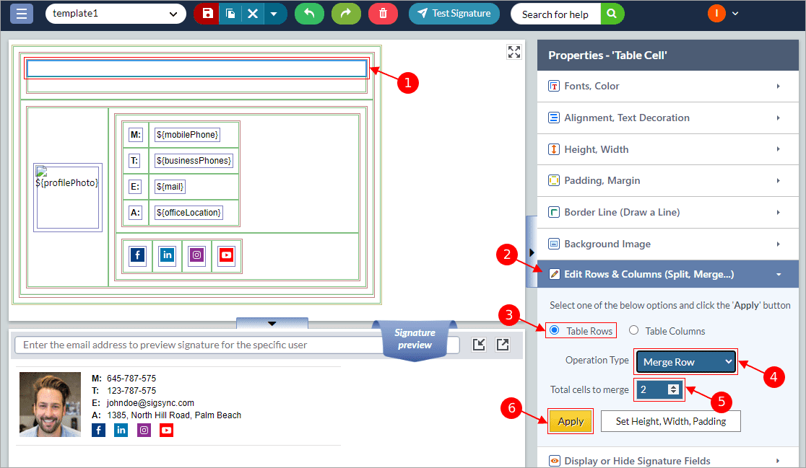Viewport: 806px width, 468px height.
Task: Select the Table Columns radio button
Action: click(x=634, y=330)
